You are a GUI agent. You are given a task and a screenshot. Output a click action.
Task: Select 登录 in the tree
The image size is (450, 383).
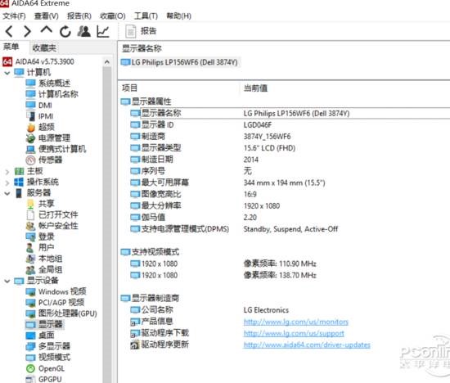40,237
